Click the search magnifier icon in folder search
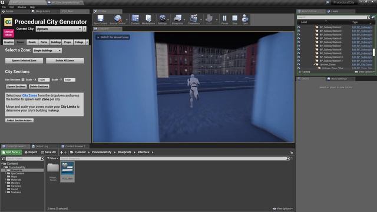 (42, 158)
